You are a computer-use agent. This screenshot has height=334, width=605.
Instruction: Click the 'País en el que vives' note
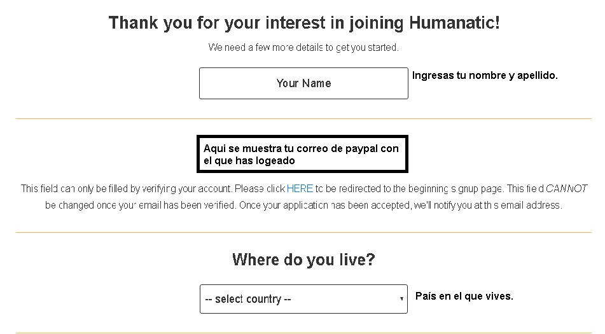464,296
